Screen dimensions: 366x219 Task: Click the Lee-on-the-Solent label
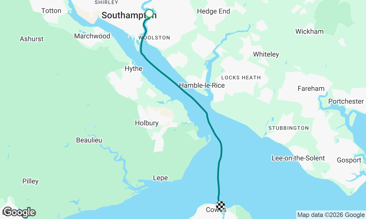tap(298, 158)
